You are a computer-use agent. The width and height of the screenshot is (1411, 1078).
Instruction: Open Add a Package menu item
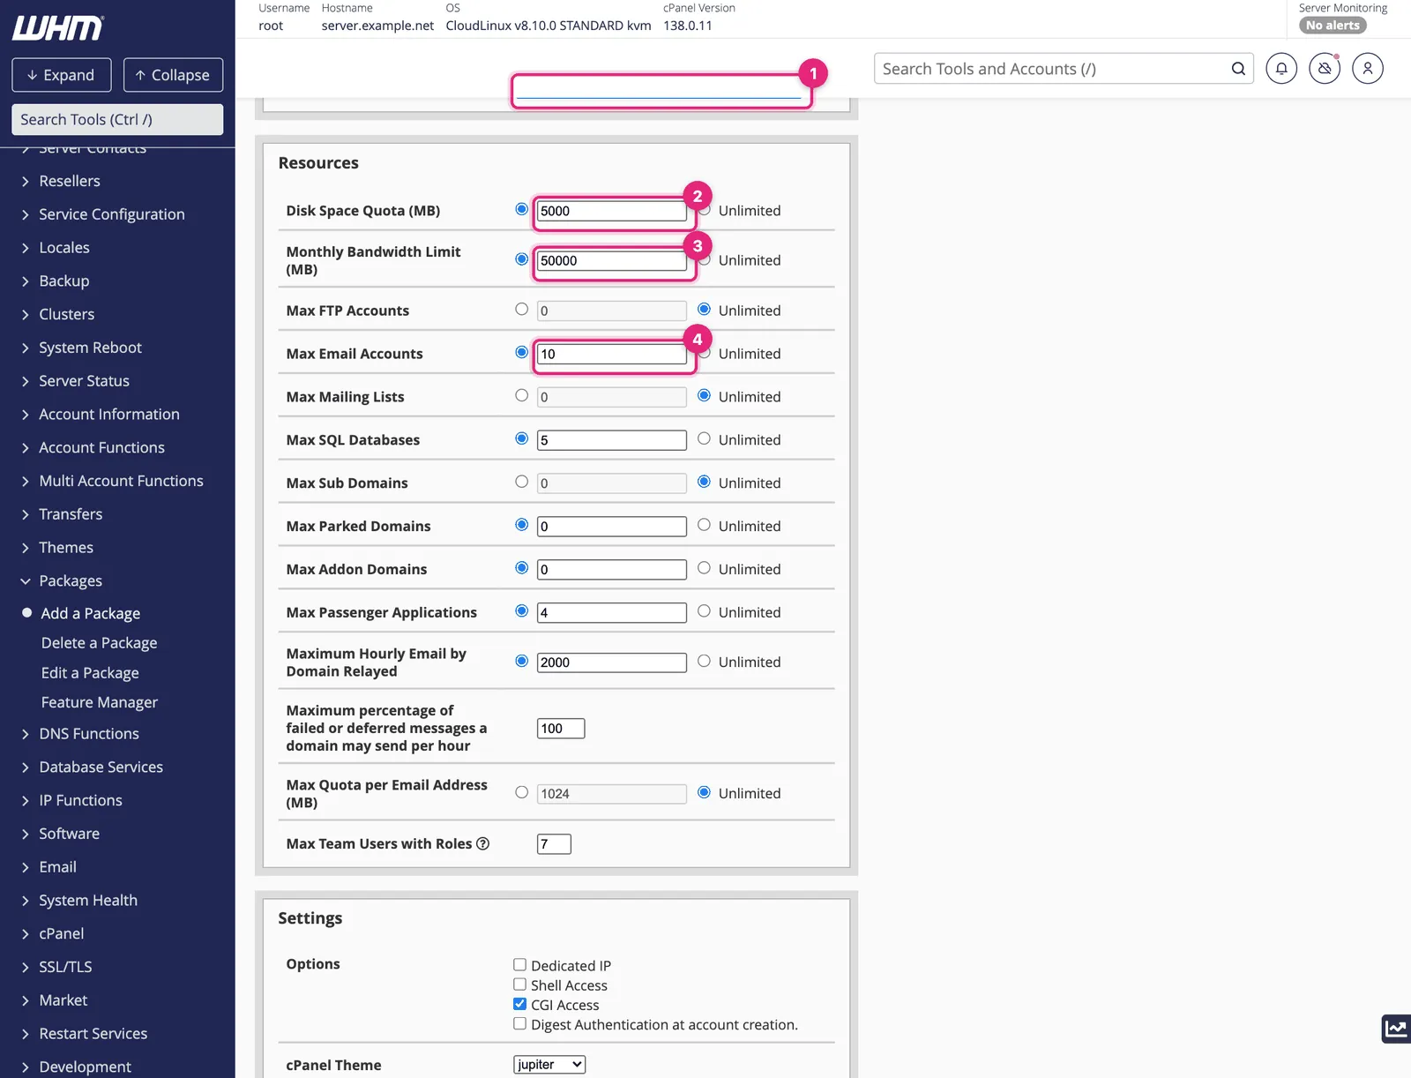(x=90, y=613)
